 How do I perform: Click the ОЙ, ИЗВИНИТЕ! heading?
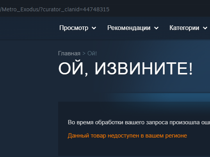click(x=125, y=69)
